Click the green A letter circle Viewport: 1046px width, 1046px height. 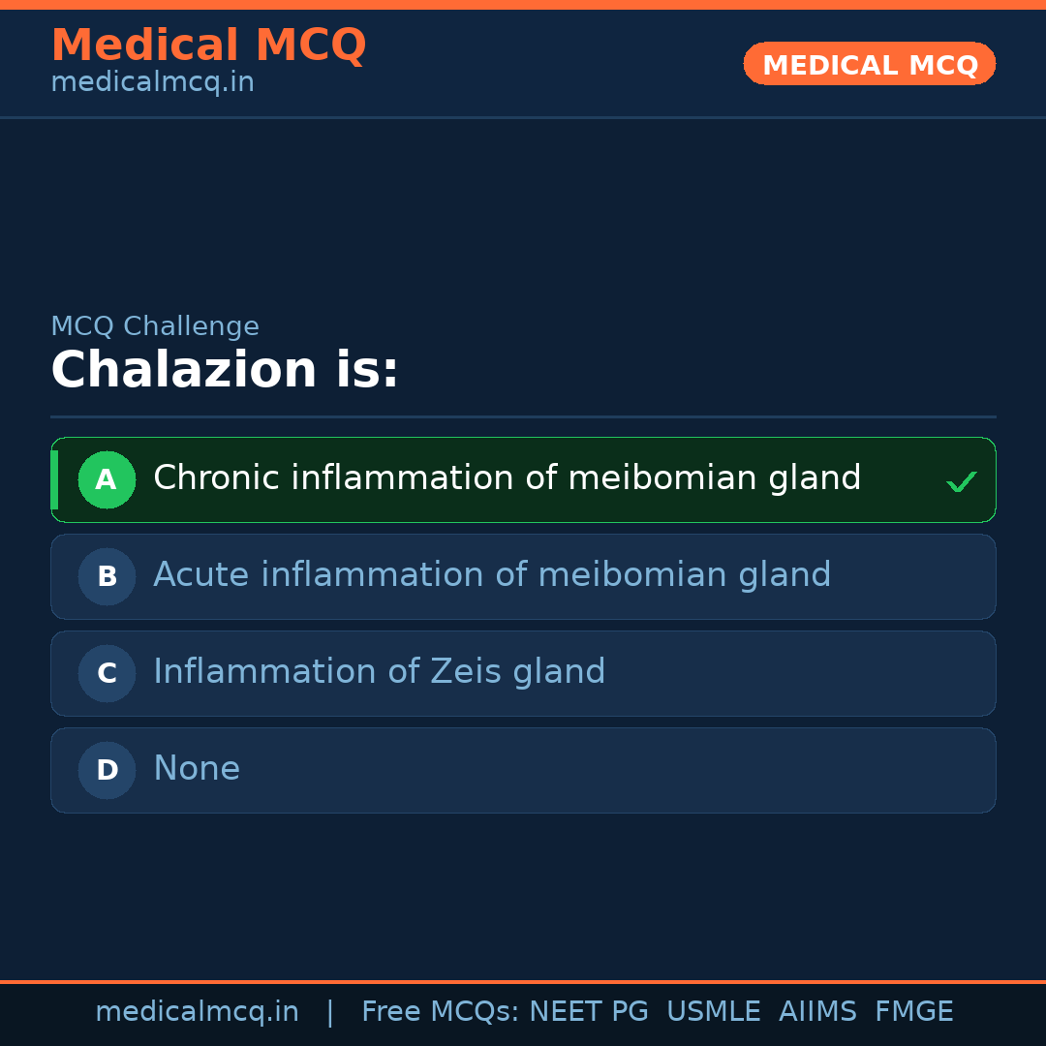(107, 479)
